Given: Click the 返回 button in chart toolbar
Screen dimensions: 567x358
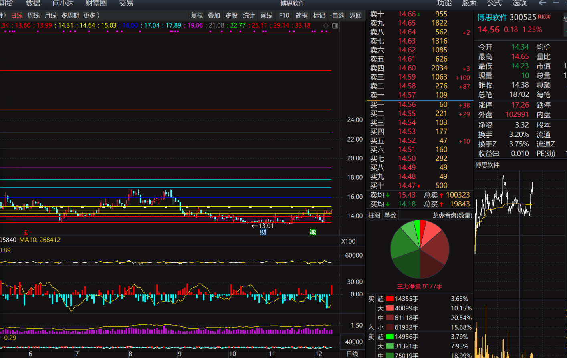Looking at the screenshot, I should pos(355,16).
